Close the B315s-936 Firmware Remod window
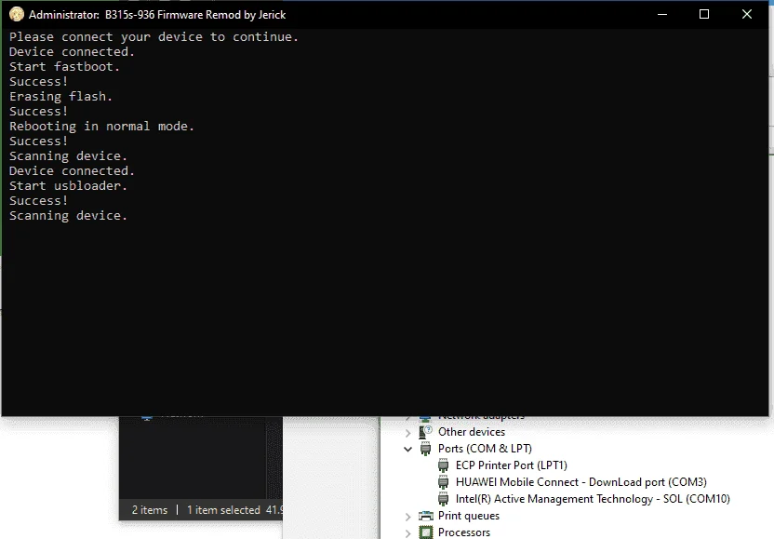Image resolution: width=774 pixels, height=539 pixels. pyautogui.click(x=747, y=14)
